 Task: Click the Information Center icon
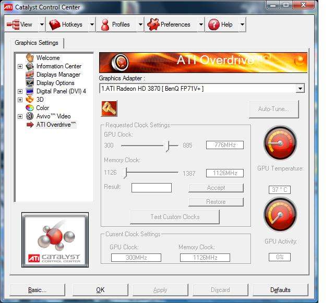click(30, 66)
